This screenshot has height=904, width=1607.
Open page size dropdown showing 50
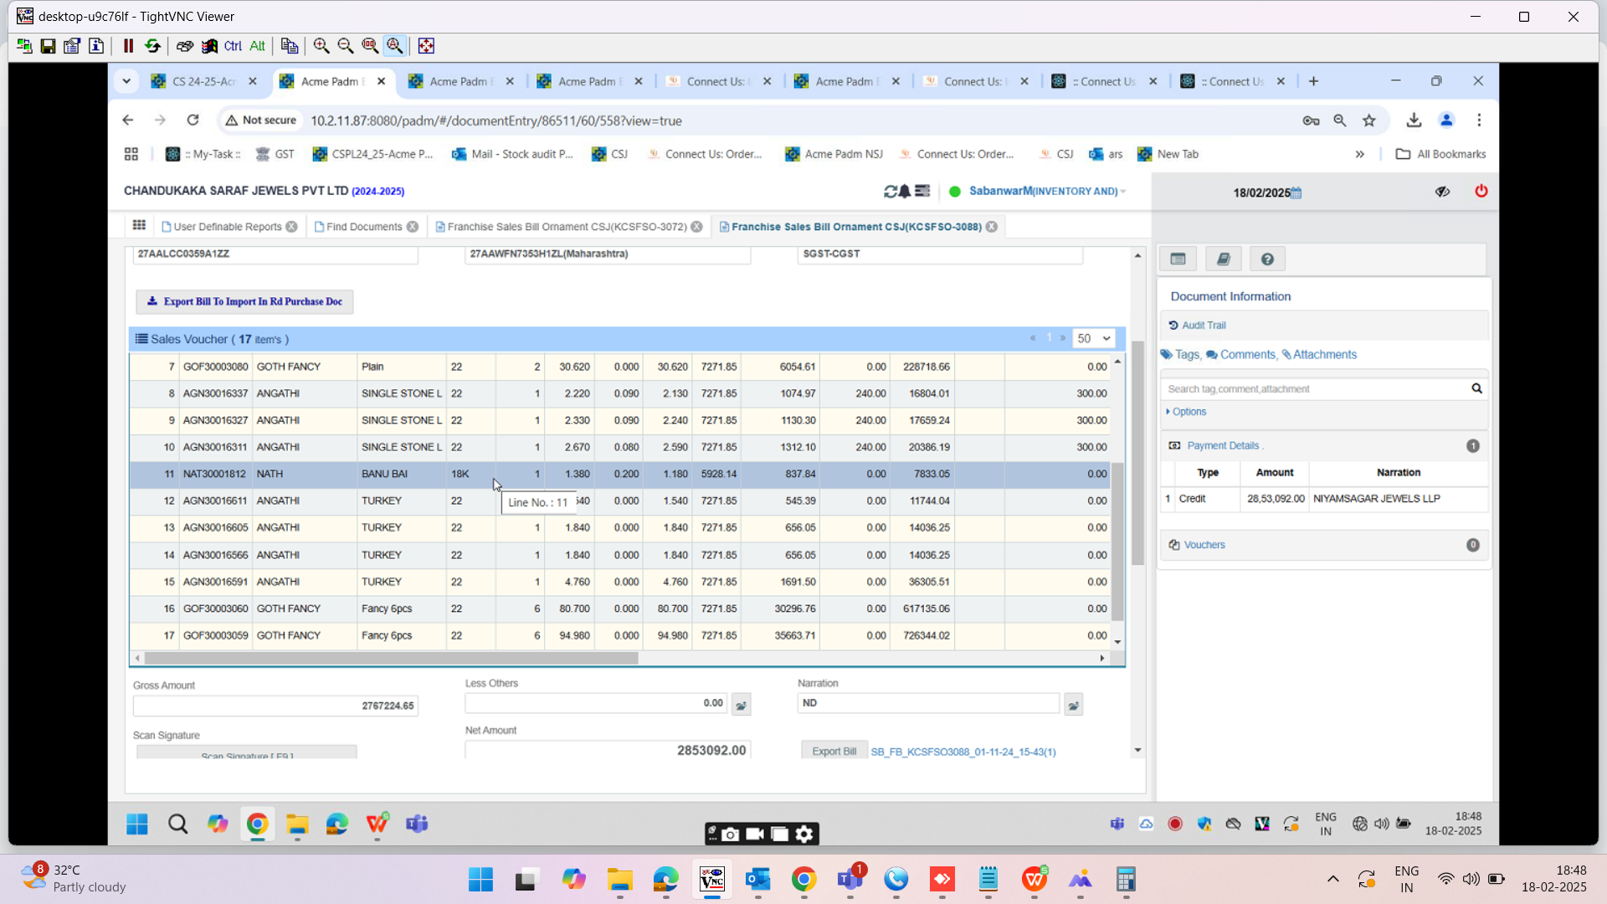(x=1093, y=338)
